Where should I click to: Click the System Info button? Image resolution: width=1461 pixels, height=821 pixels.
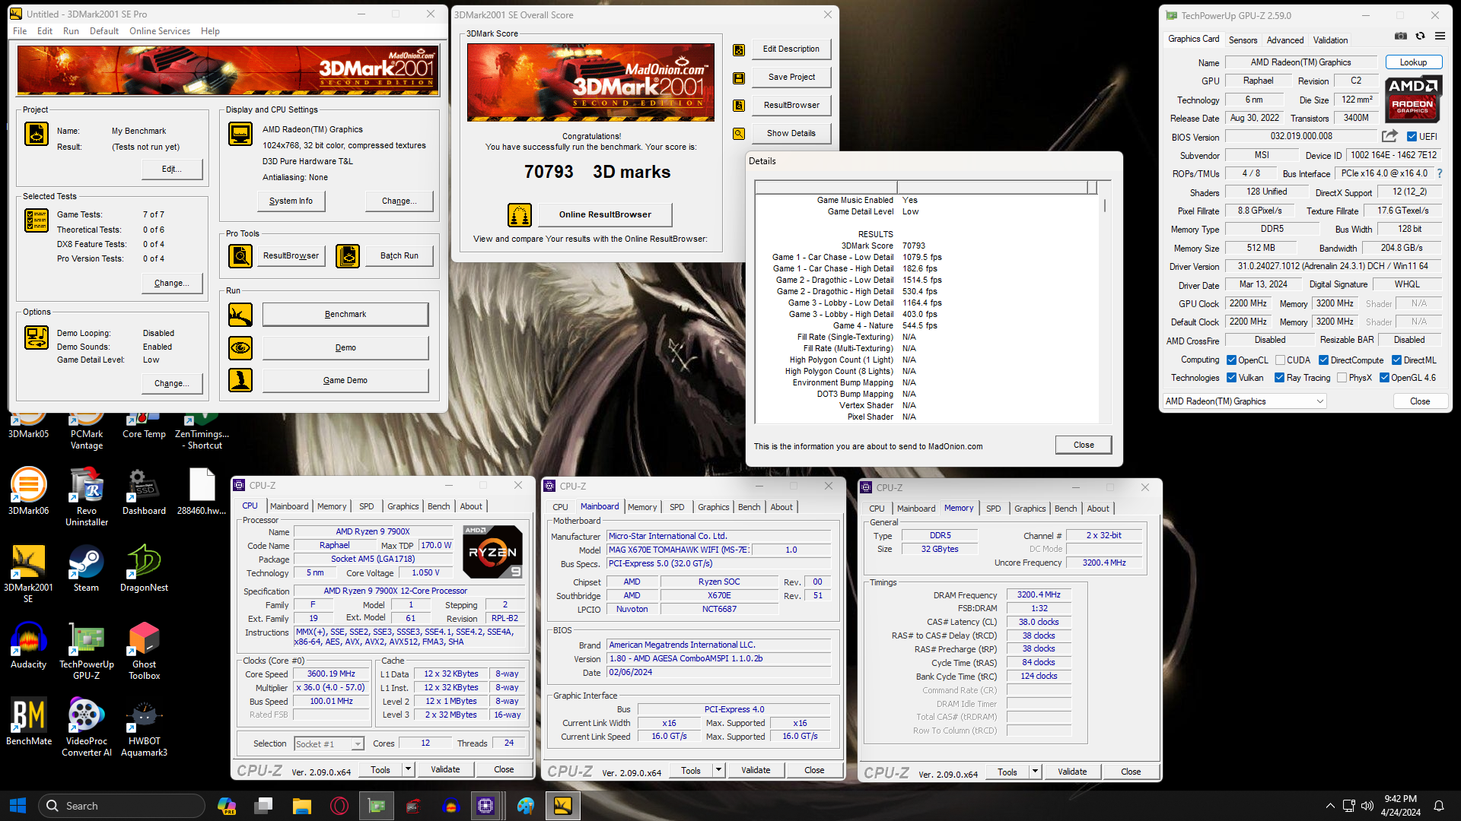tap(291, 201)
